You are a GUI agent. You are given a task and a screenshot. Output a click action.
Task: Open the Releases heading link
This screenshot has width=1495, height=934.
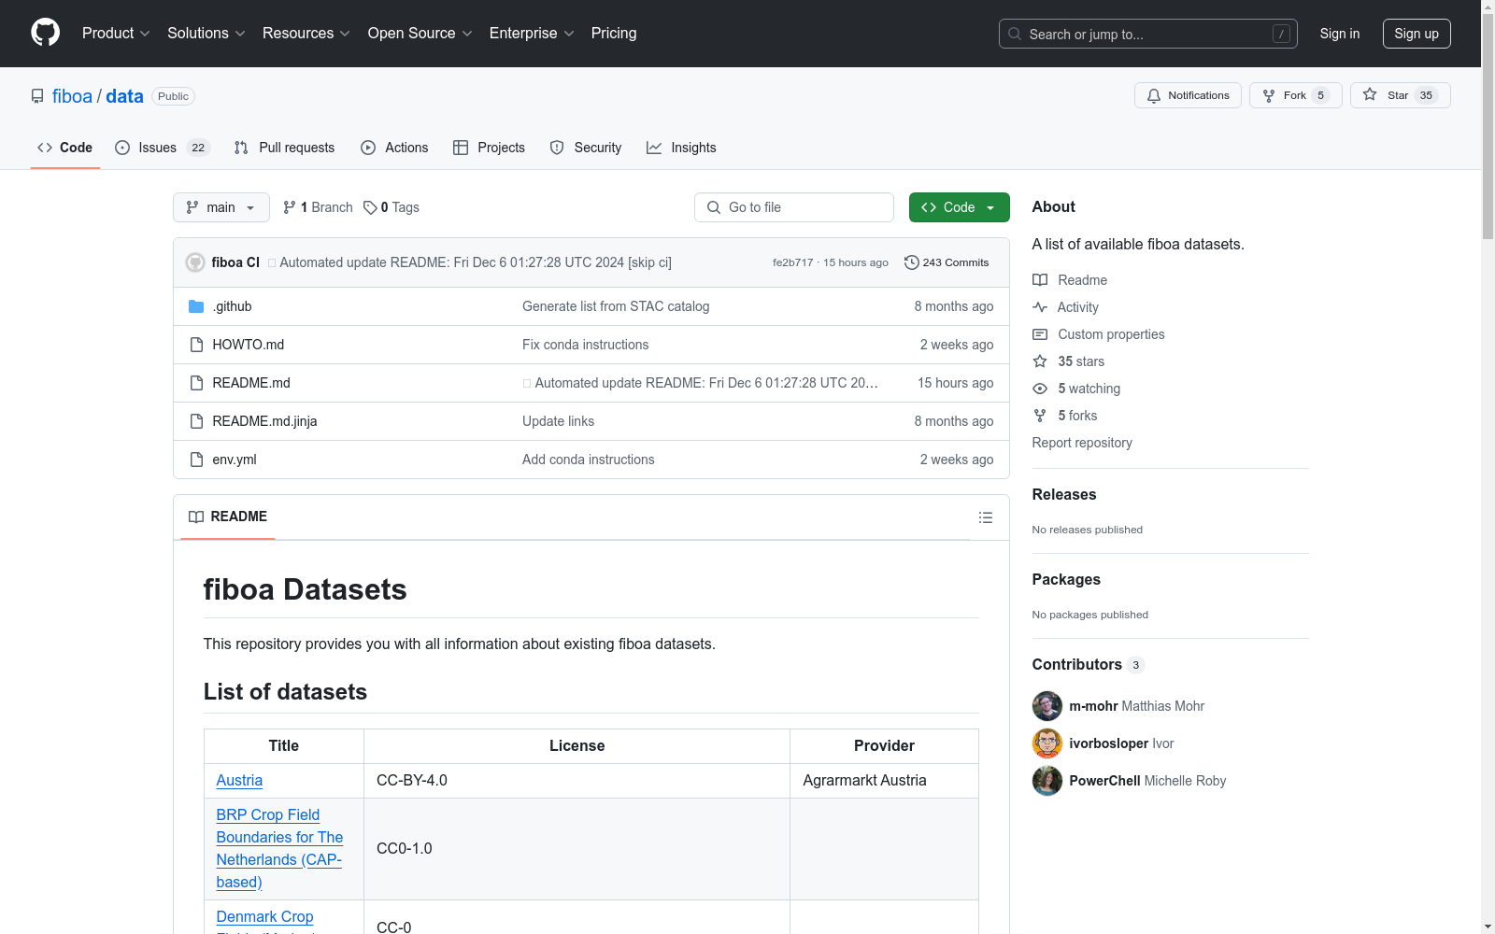click(x=1064, y=495)
